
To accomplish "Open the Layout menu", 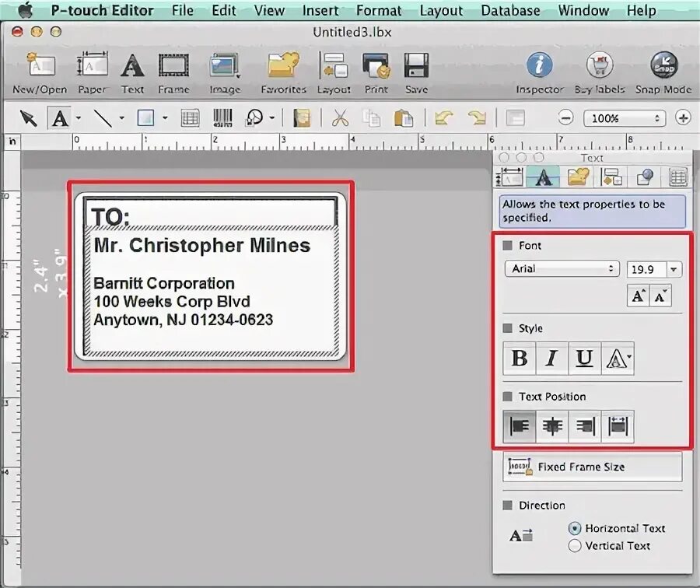I will click(x=441, y=10).
